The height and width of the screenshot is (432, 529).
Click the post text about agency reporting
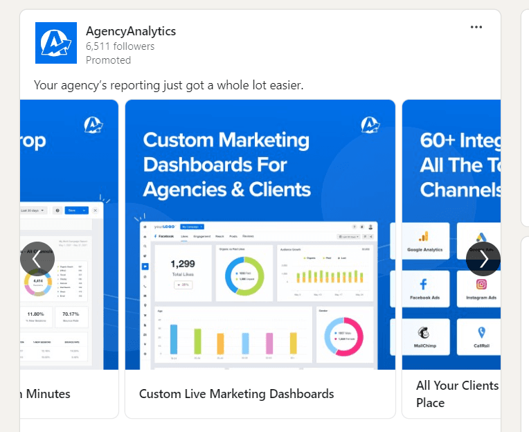[169, 85]
